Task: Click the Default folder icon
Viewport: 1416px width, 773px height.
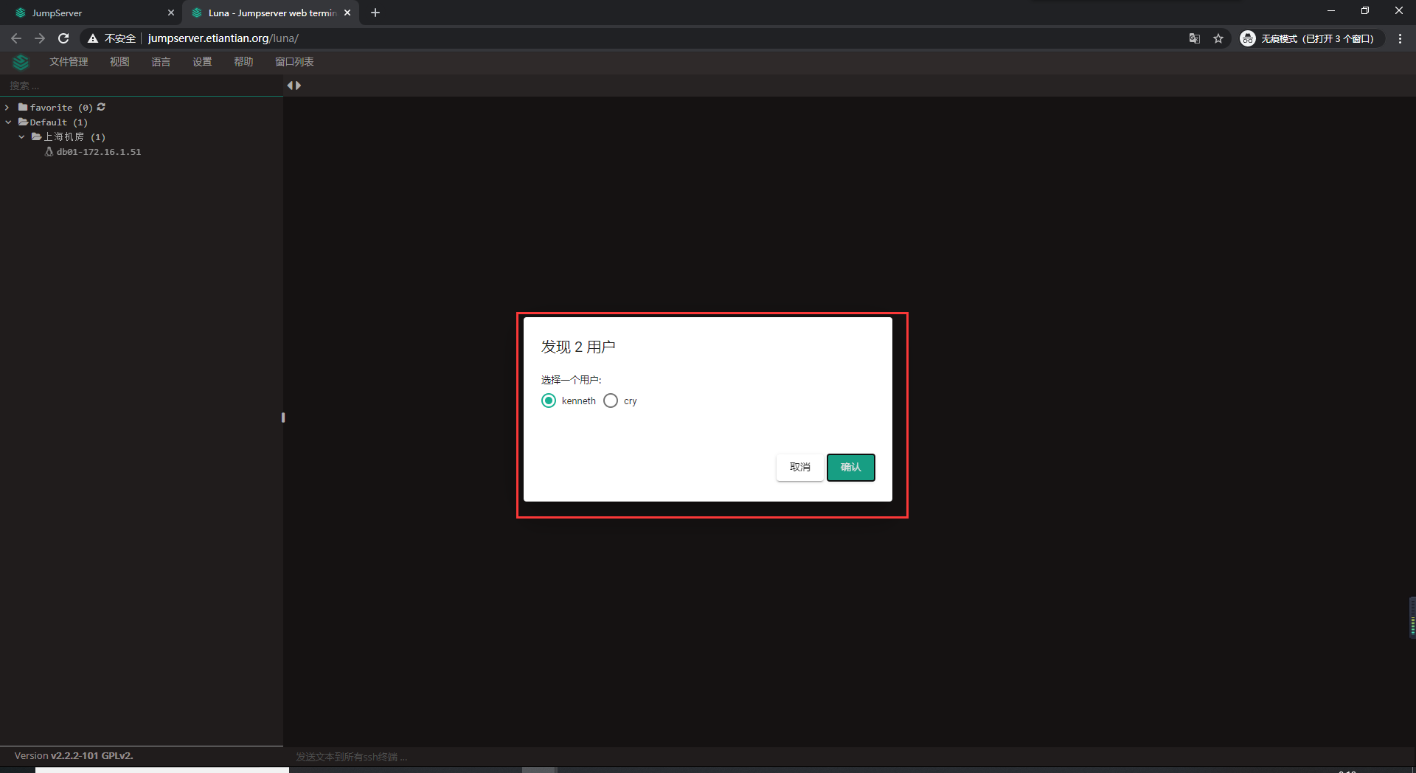Action: click(24, 122)
